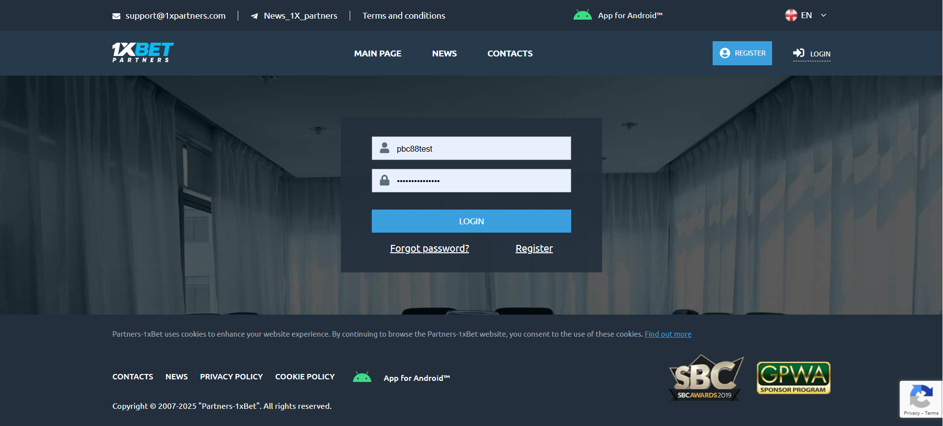943x426 pixels.
Task: Open reCAPTCHA Terms link
Action: tap(932, 413)
